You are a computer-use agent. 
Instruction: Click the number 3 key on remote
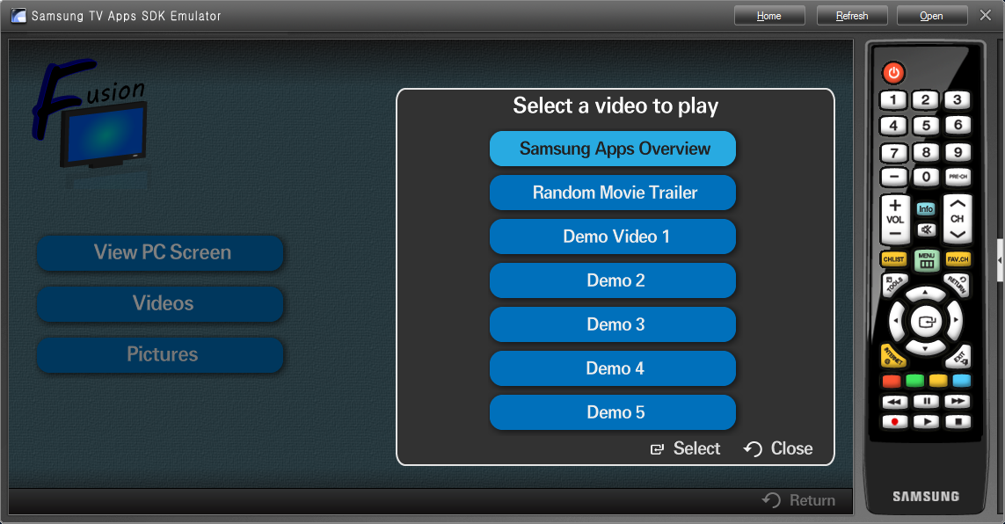point(958,99)
